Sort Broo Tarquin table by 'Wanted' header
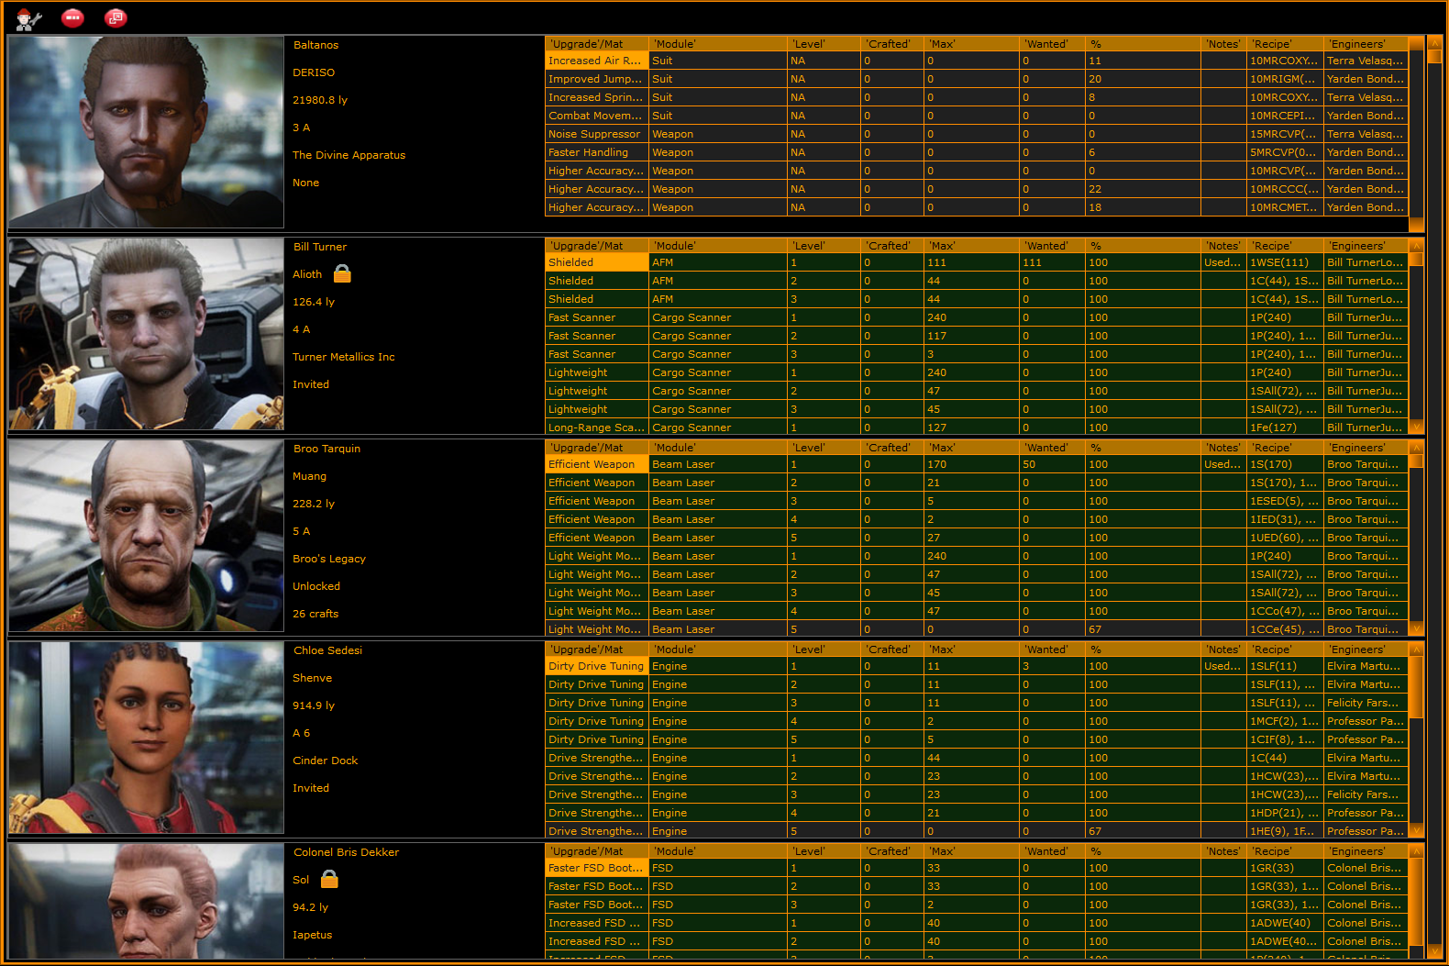This screenshot has width=1449, height=966. pos(1052,448)
